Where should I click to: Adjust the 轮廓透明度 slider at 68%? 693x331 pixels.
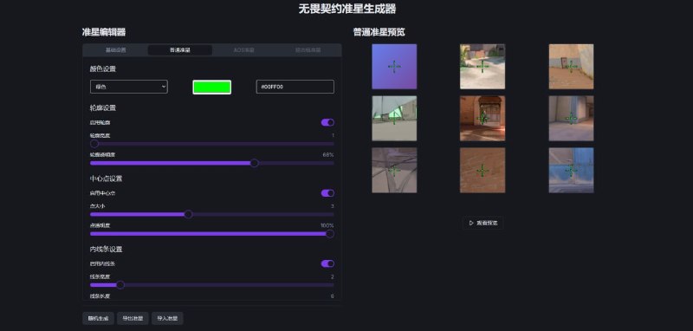tap(212, 163)
